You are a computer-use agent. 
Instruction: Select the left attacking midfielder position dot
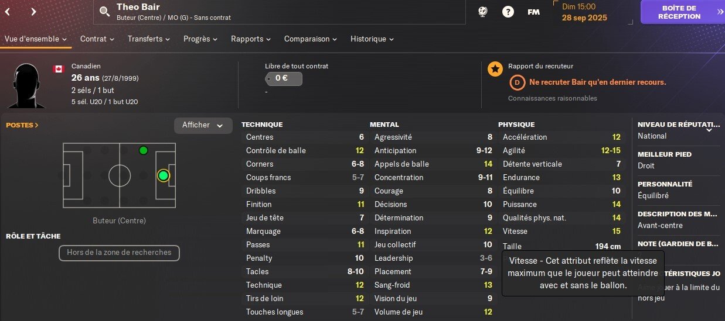click(x=143, y=150)
